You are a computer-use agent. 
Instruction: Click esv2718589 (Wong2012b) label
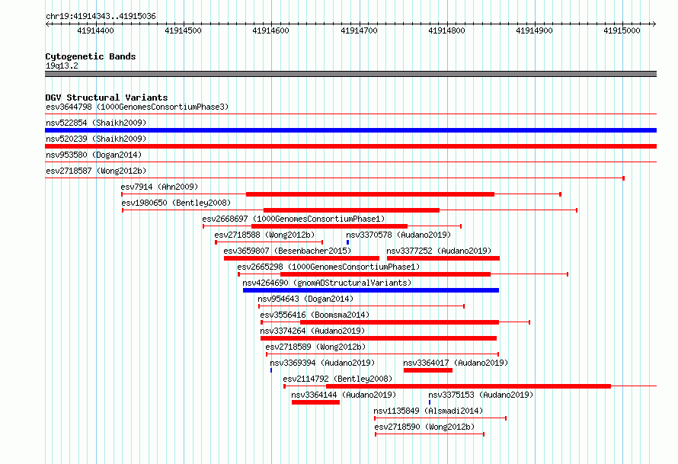(315, 347)
